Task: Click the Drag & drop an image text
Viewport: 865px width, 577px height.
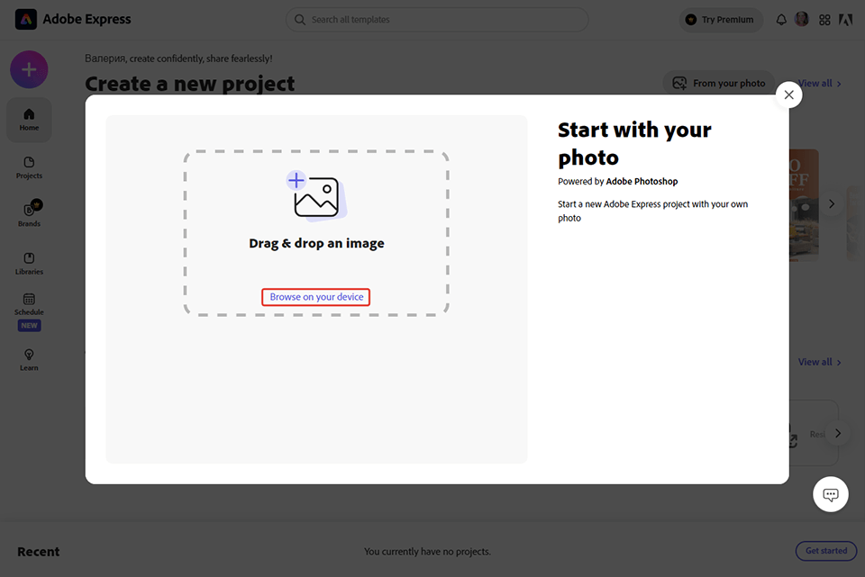Action: pyautogui.click(x=316, y=243)
